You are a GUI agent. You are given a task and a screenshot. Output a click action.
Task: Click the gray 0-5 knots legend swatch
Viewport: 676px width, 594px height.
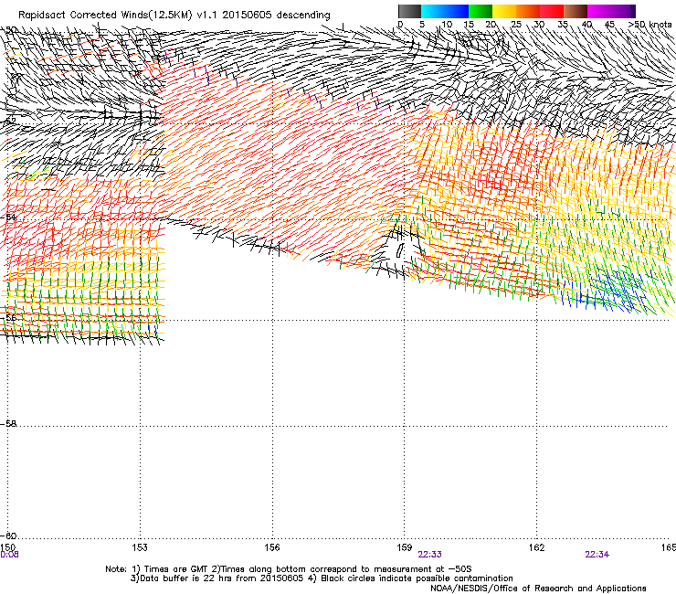[409, 11]
